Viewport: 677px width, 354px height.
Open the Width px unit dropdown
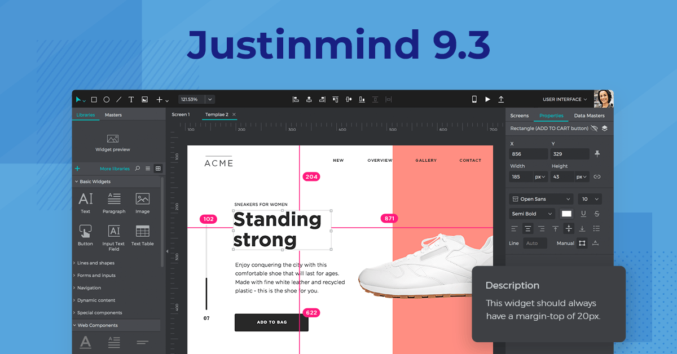540,176
